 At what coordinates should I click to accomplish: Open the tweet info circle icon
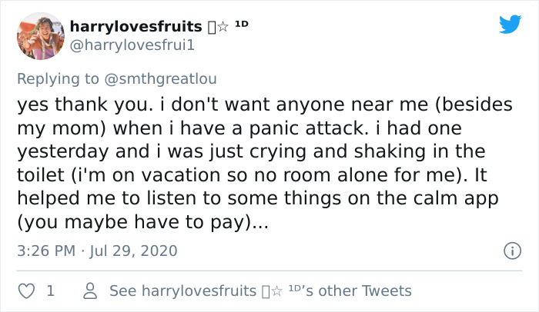(x=509, y=251)
